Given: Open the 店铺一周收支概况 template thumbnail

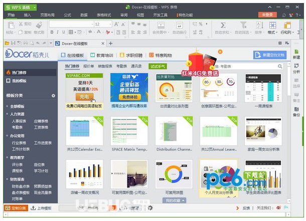Looking at the screenshot, I should click(84, 174).
